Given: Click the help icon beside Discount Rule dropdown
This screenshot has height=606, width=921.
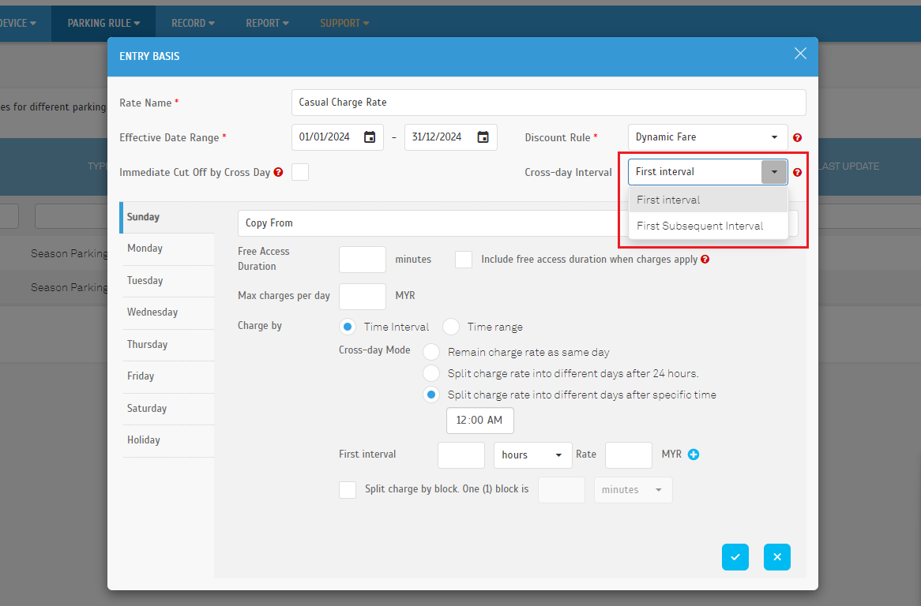Looking at the screenshot, I should [x=797, y=137].
